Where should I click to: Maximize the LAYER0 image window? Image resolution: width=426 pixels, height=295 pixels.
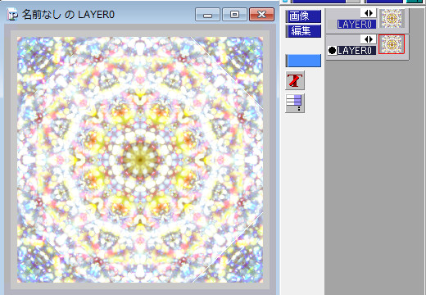[x=234, y=15]
